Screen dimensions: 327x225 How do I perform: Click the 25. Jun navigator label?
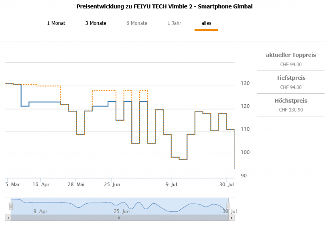122,211
